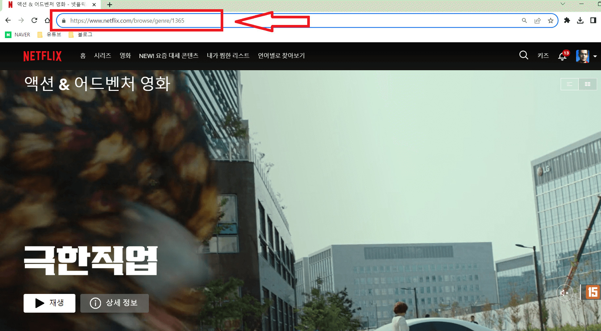This screenshot has height=331, width=601.
Task: Open browser downloads
Action: 580,20
